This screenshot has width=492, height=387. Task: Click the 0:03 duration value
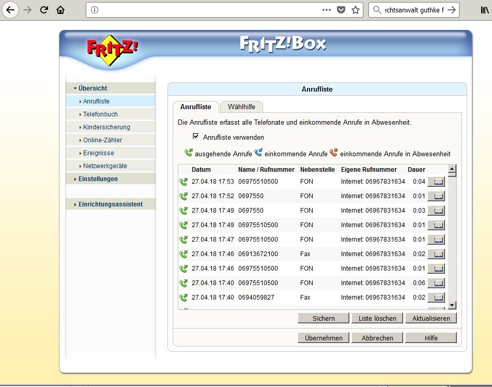(419, 211)
